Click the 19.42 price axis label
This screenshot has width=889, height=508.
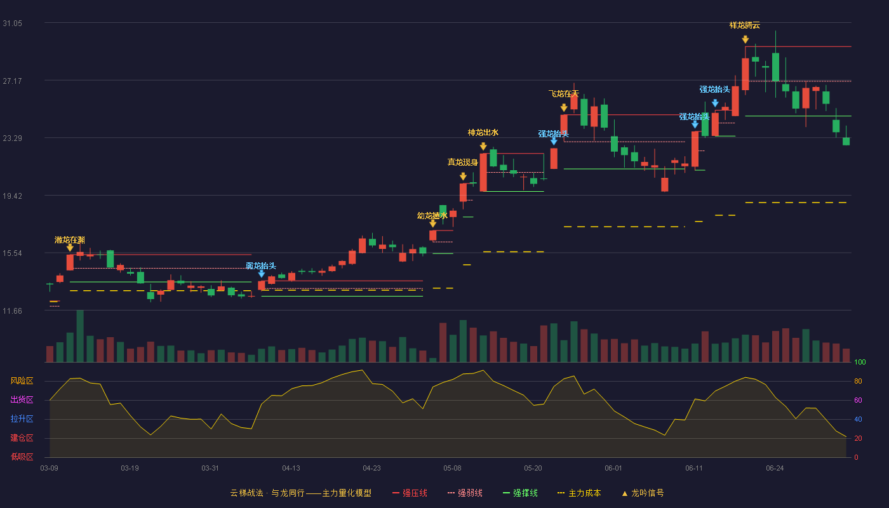tap(12, 196)
